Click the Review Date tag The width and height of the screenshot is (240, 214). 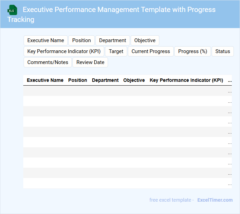point(90,62)
